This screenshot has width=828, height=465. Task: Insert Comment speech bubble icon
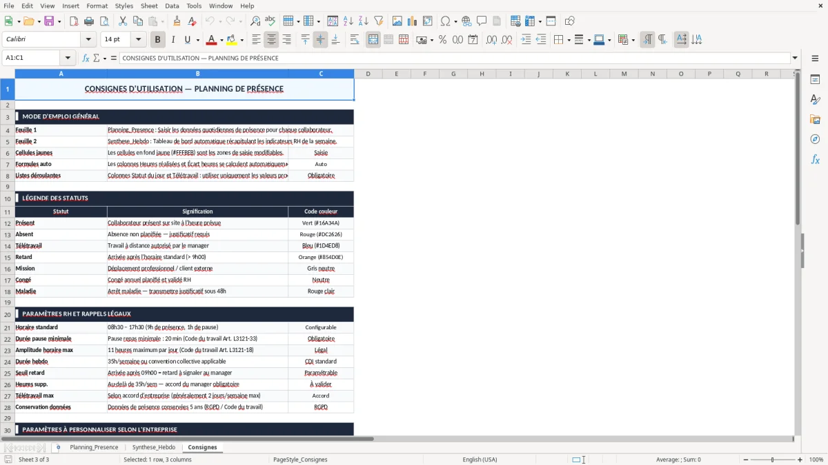click(482, 21)
